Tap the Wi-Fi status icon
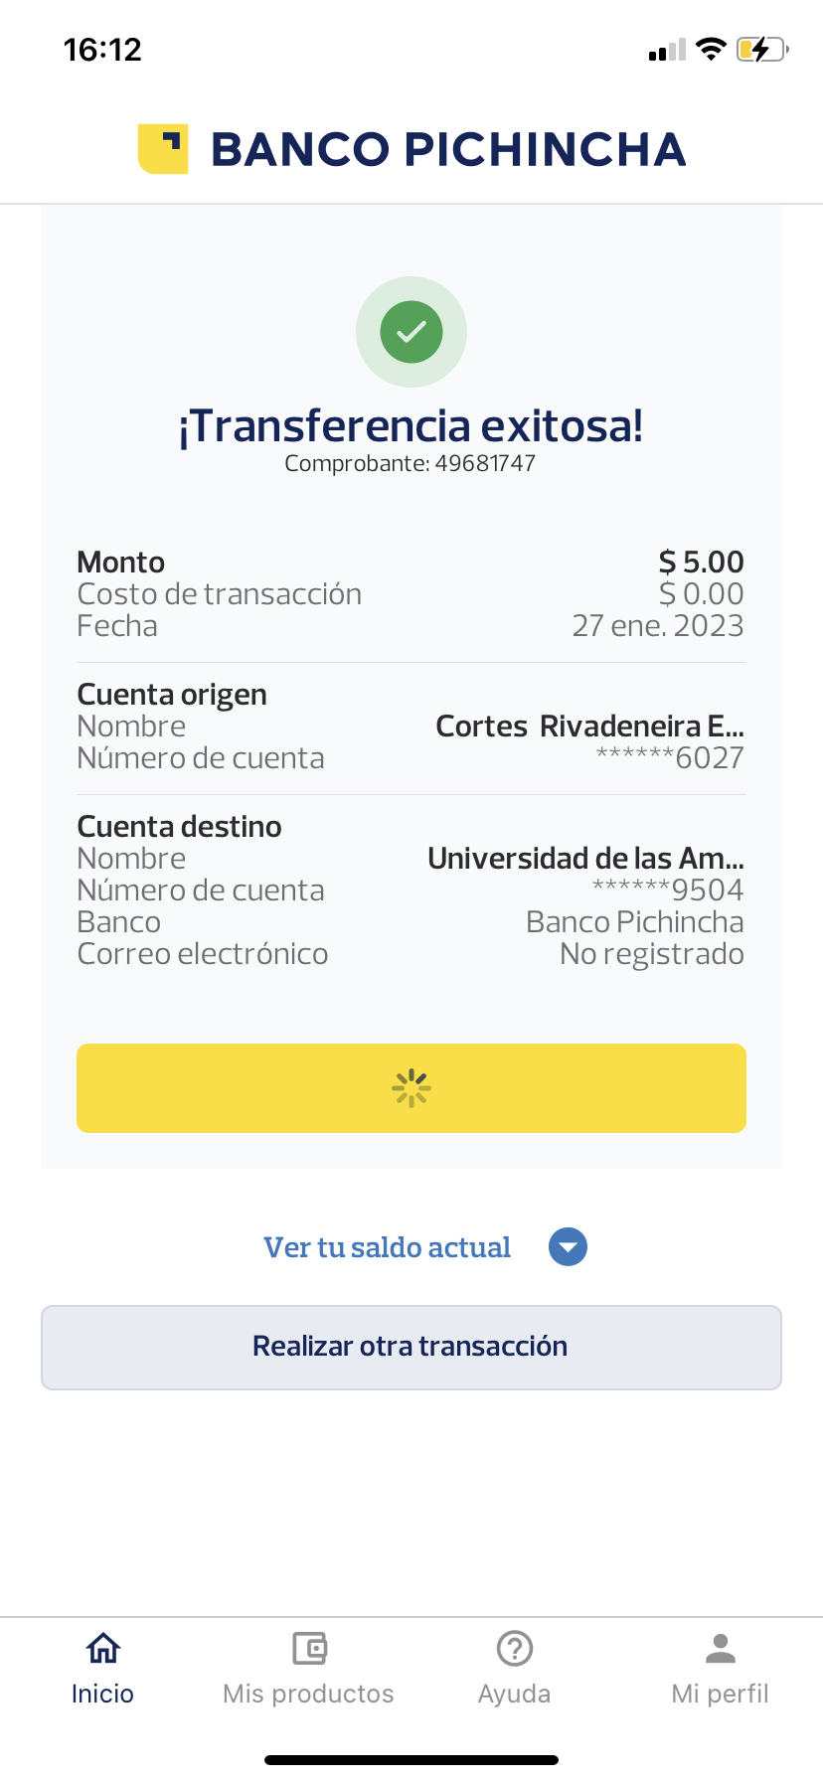The image size is (823, 1781). (x=711, y=50)
